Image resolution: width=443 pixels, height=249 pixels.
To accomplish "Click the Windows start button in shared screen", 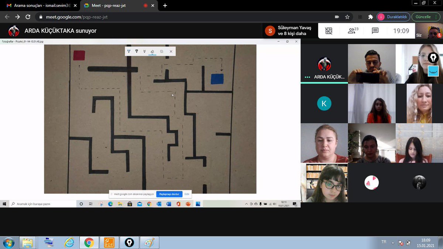I will pyautogui.click(x=5, y=204).
